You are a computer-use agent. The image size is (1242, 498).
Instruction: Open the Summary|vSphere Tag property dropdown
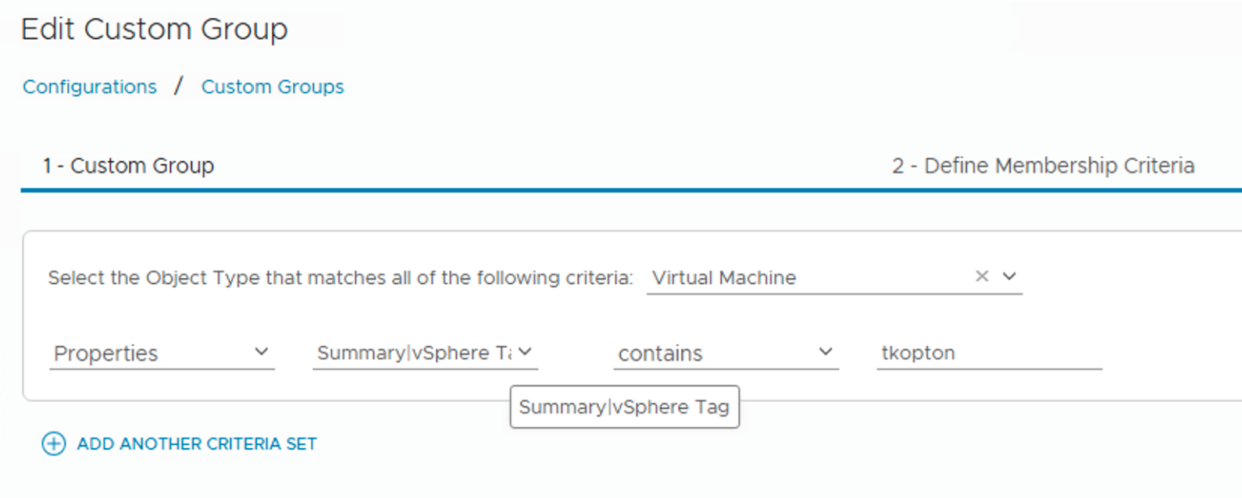tap(412, 354)
